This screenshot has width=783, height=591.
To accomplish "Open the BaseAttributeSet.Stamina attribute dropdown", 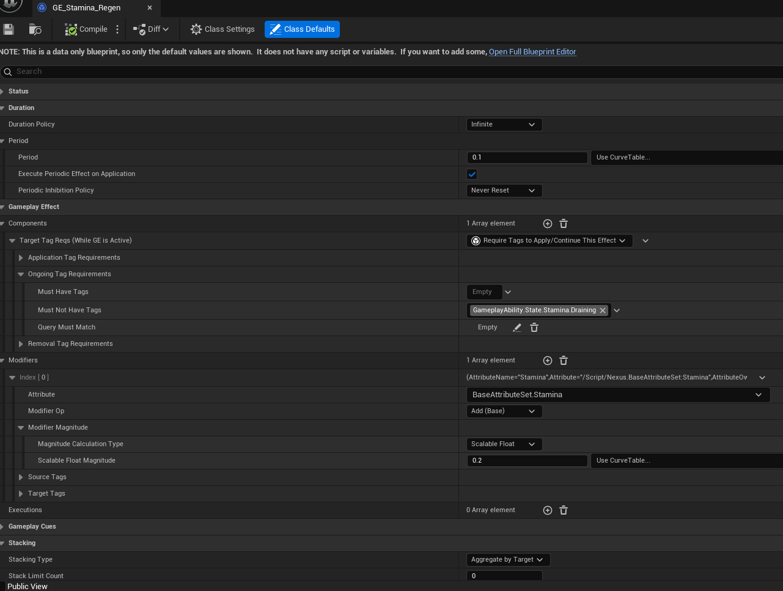I will point(618,395).
